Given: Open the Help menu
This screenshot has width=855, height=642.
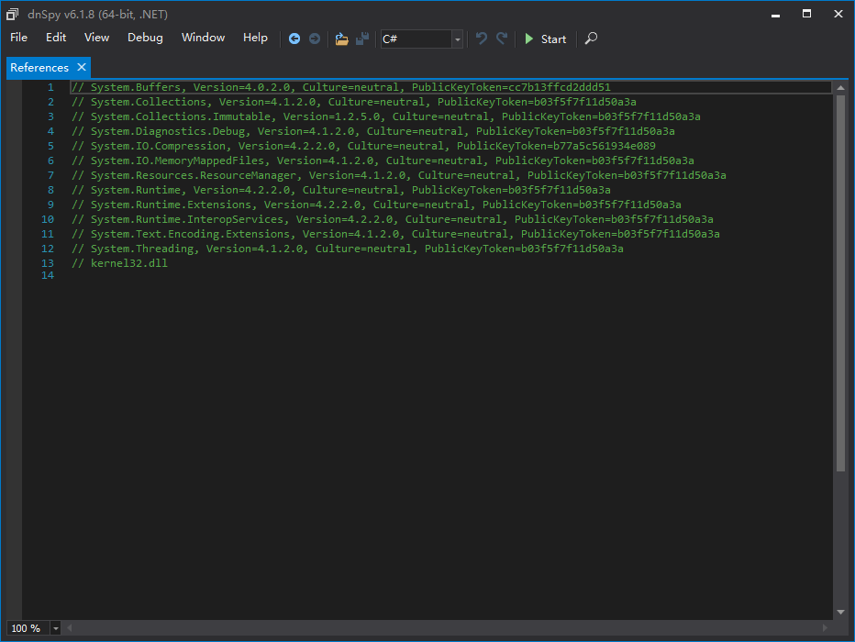Looking at the screenshot, I should (x=255, y=38).
